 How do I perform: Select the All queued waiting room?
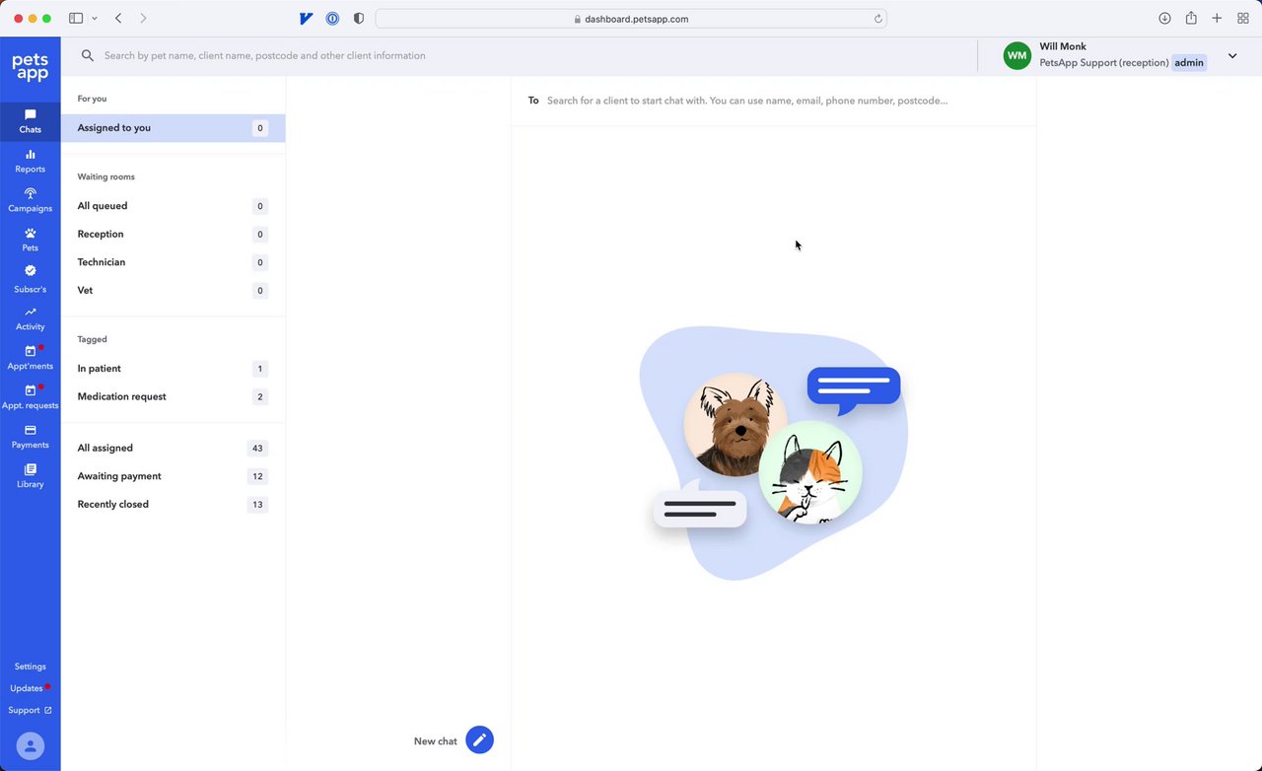(174, 206)
